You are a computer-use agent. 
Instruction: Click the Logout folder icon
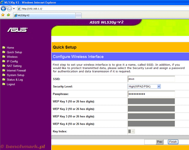[4, 84]
